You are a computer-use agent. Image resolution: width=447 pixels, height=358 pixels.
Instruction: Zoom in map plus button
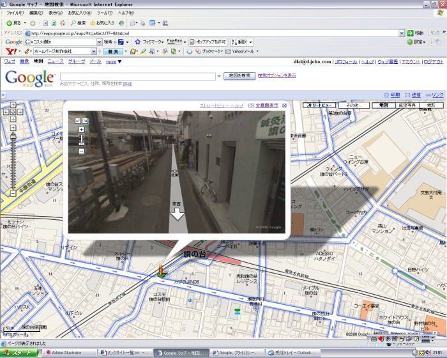tap(13, 128)
